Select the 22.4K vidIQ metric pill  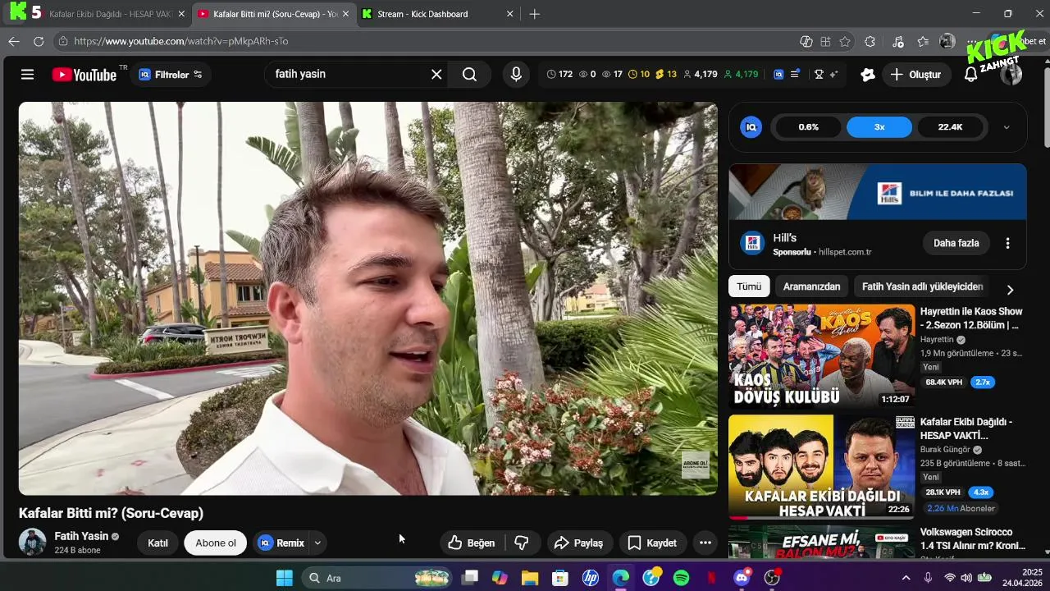[950, 127]
